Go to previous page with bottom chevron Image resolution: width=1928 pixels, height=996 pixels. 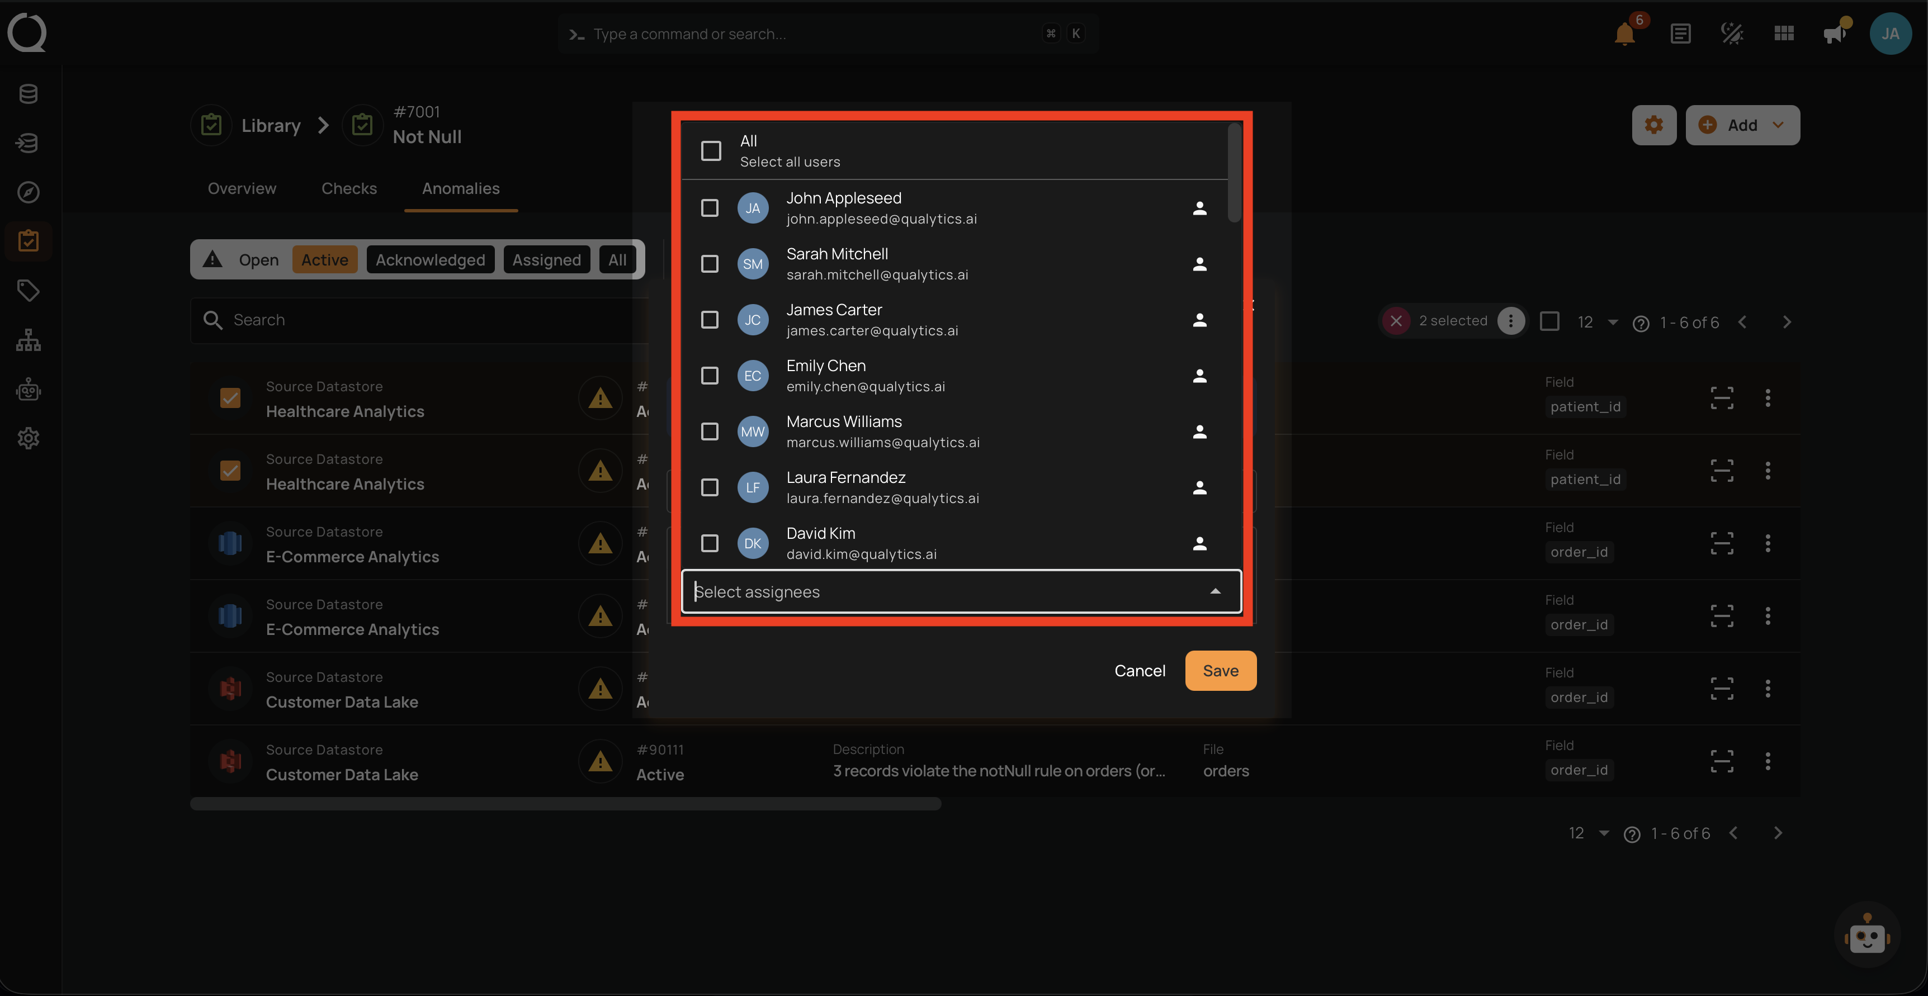click(x=1733, y=833)
